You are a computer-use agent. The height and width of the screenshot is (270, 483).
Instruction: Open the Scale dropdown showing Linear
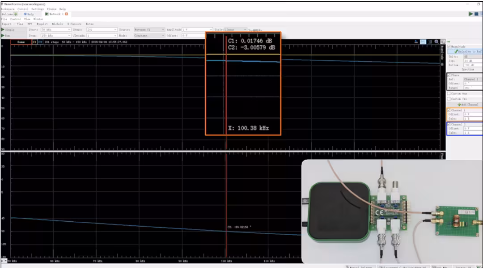point(235,30)
